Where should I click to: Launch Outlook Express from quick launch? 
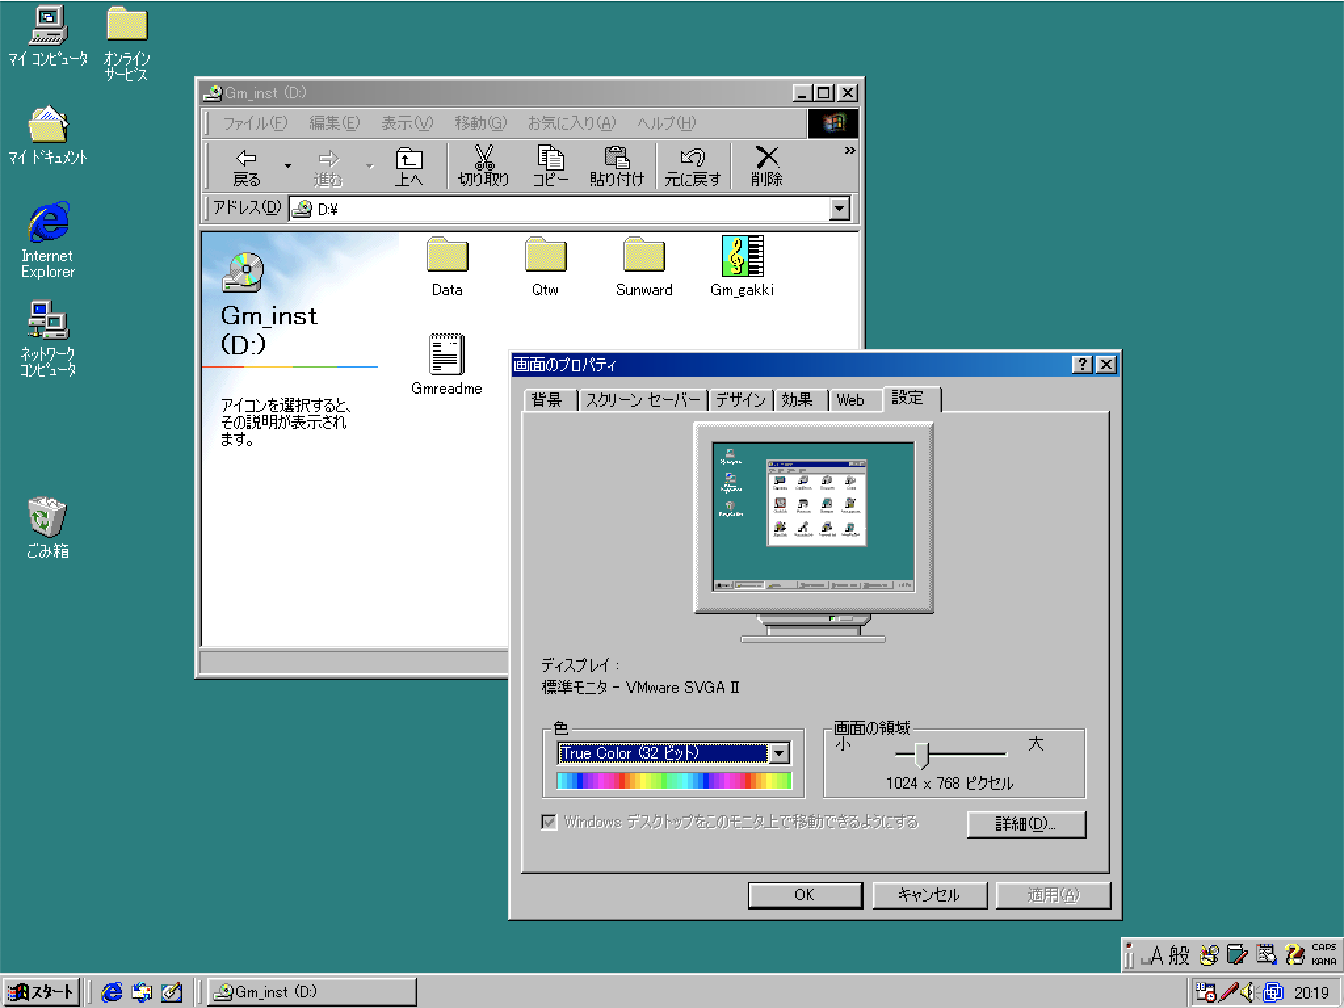142,992
